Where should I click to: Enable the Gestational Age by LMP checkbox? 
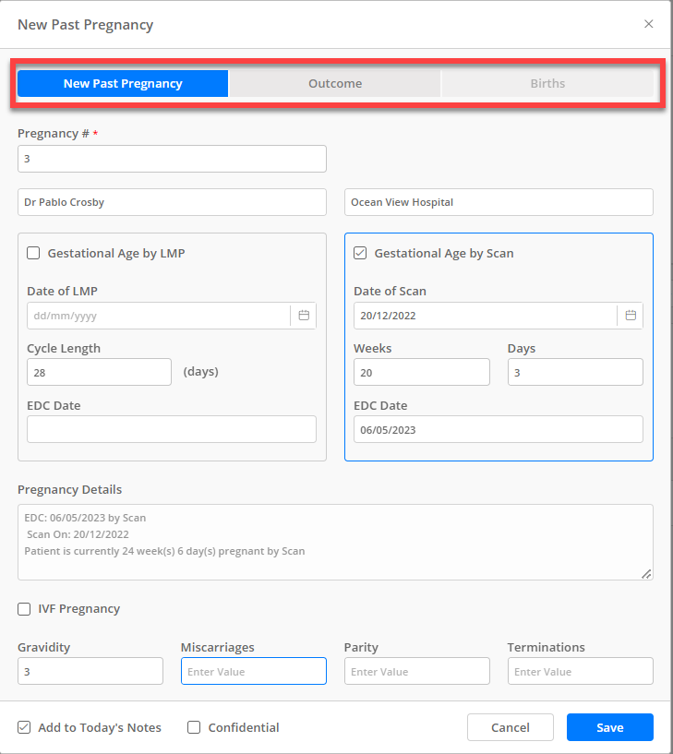coord(33,253)
